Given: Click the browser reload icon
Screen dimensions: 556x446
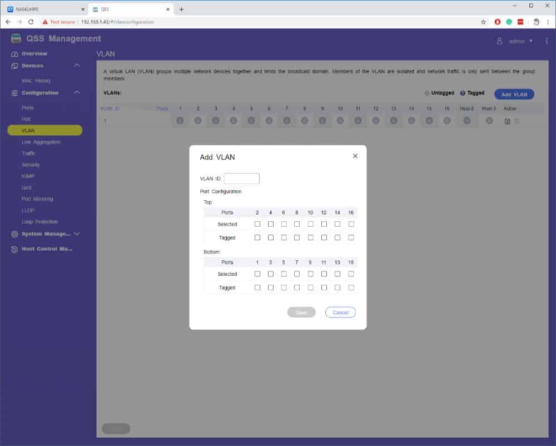Looking at the screenshot, I should [31, 22].
